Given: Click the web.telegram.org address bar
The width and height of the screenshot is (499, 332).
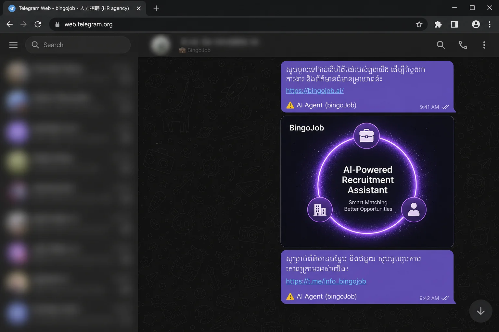Looking at the screenshot, I should pos(238,24).
